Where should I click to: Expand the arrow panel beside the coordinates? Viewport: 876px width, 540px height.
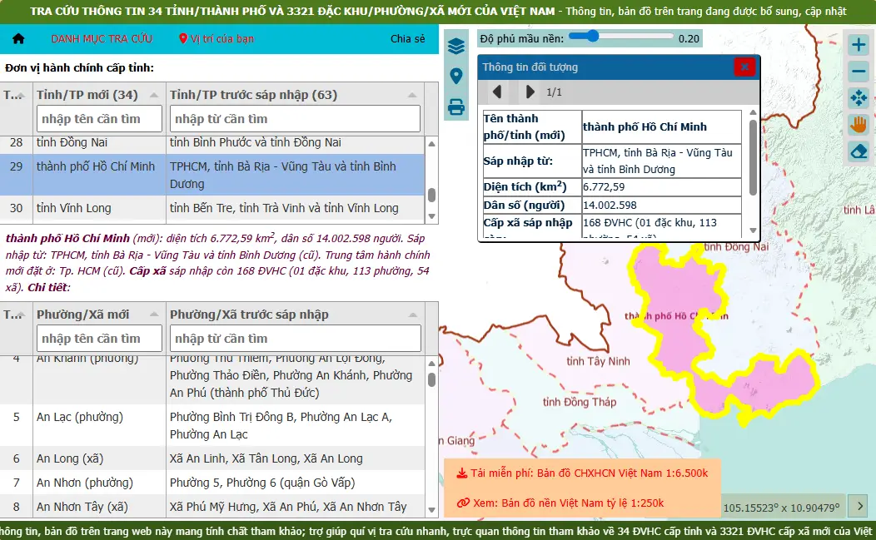861,505
